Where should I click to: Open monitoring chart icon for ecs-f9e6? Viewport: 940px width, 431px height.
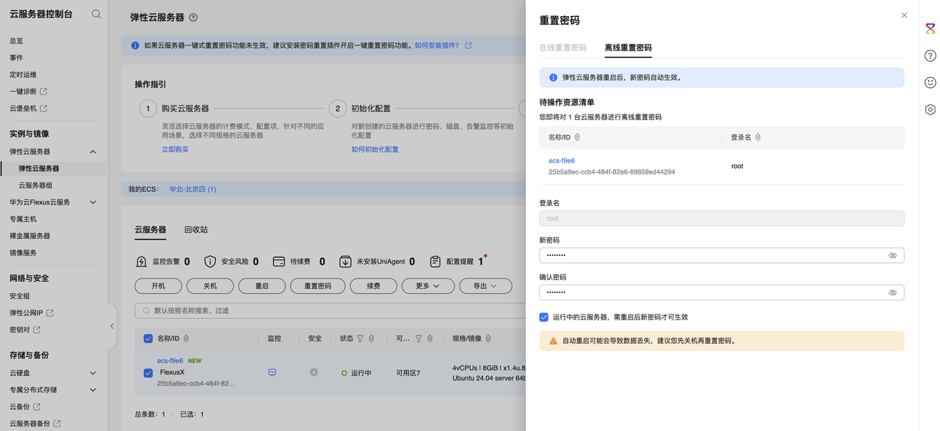(272, 372)
